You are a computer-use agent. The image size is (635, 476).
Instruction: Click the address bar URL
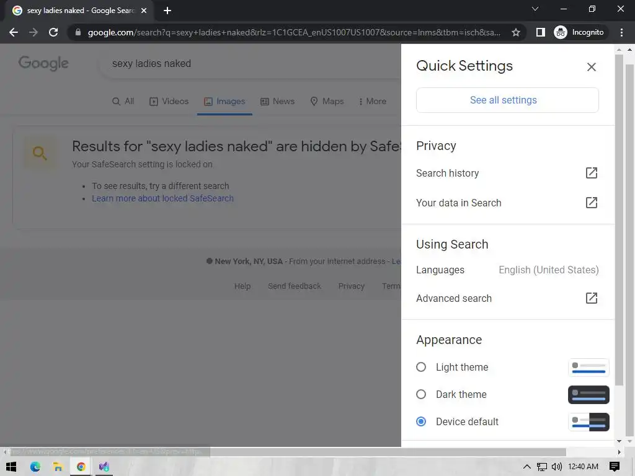point(293,32)
